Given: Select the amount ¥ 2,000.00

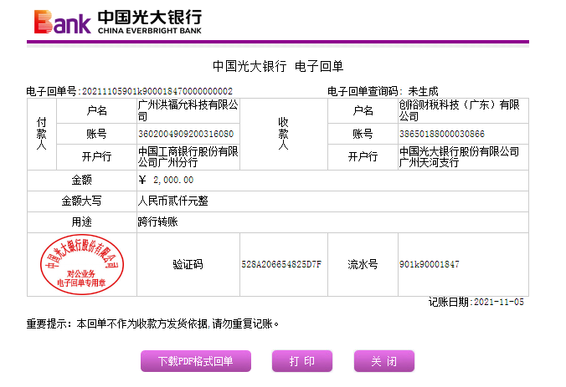Looking at the screenshot, I should click(166, 180).
